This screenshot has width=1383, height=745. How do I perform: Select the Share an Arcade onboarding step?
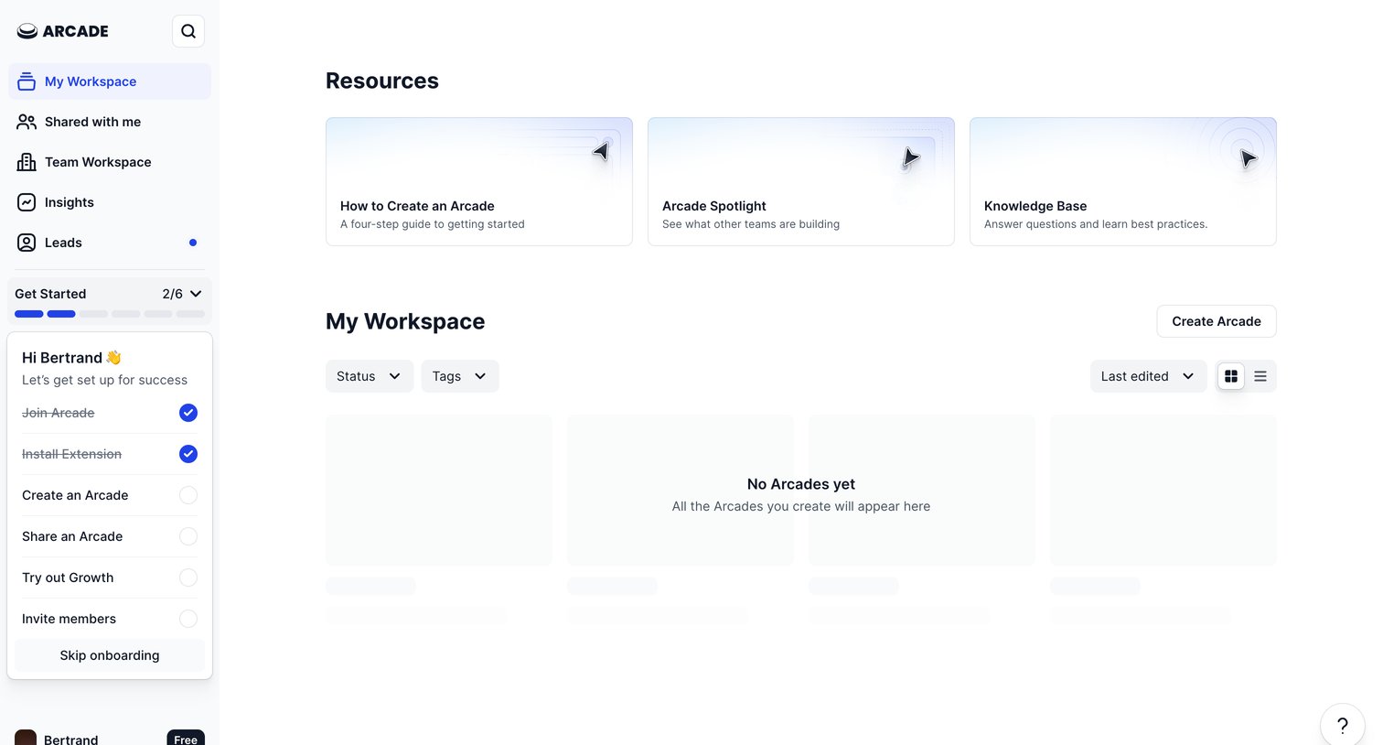pyautogui.click(x=110, y=536)
